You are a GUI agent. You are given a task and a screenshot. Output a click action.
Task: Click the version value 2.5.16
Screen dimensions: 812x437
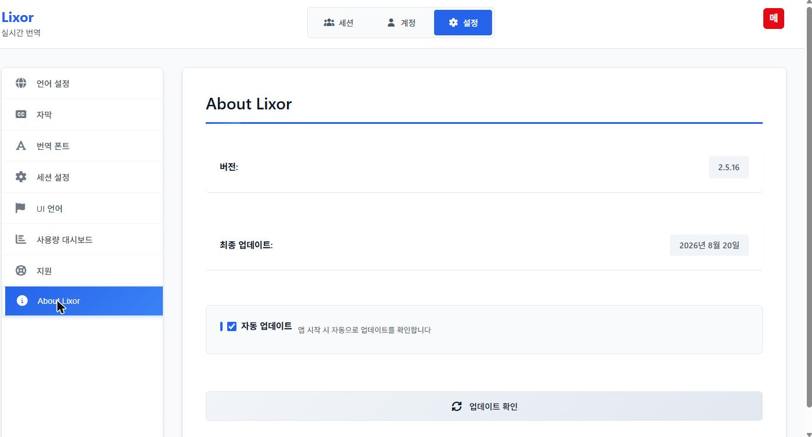[x=729, y=167]
